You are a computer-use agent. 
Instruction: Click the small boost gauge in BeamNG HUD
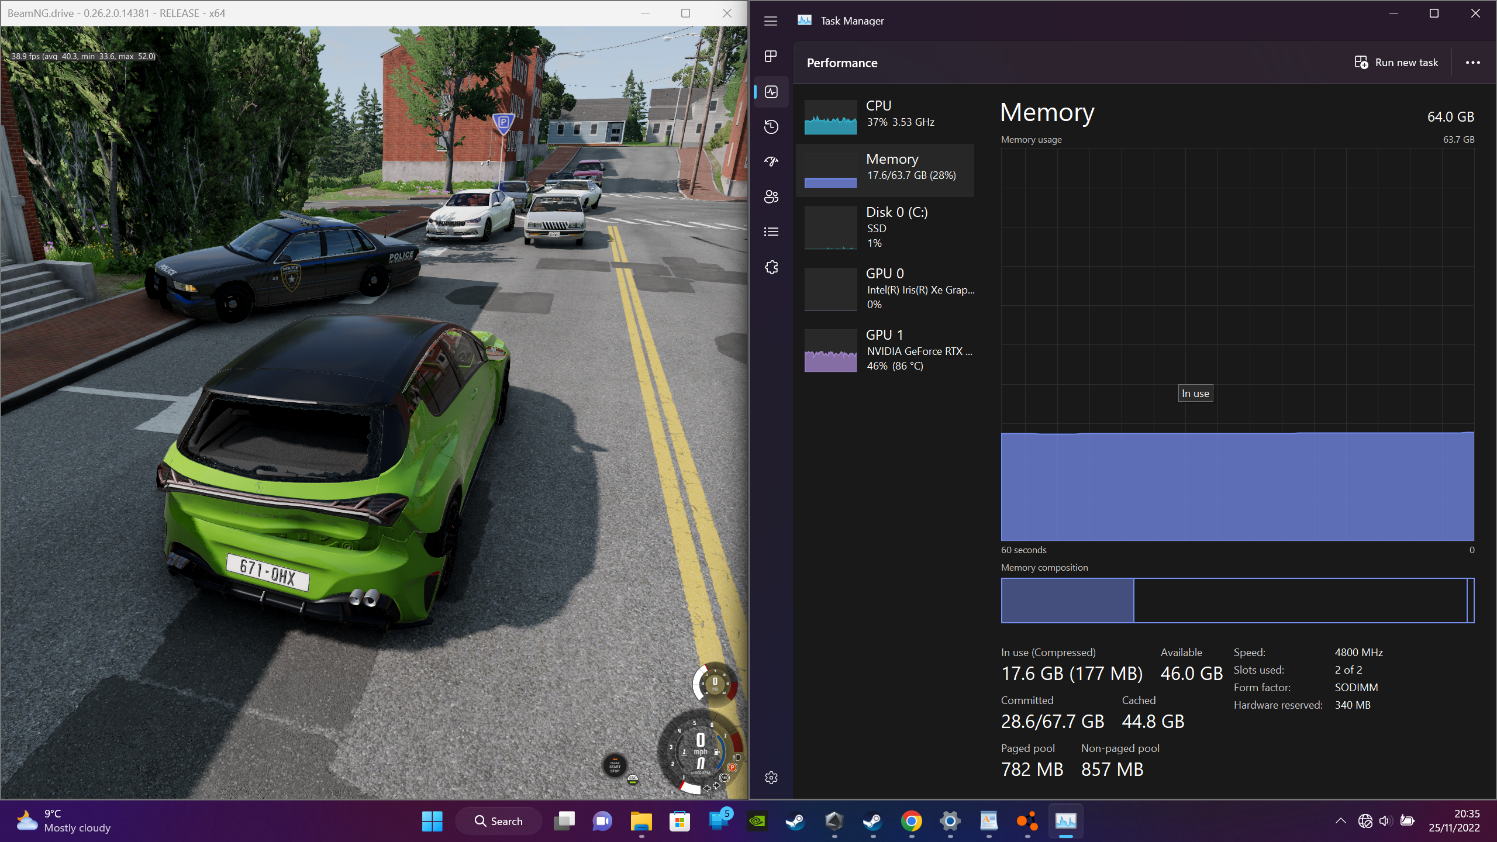point(714,683)
